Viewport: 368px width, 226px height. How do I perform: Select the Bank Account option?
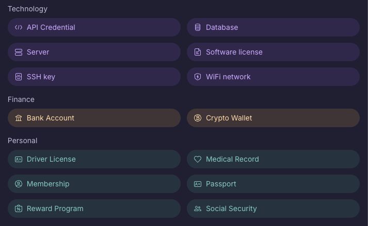(94, 118)
